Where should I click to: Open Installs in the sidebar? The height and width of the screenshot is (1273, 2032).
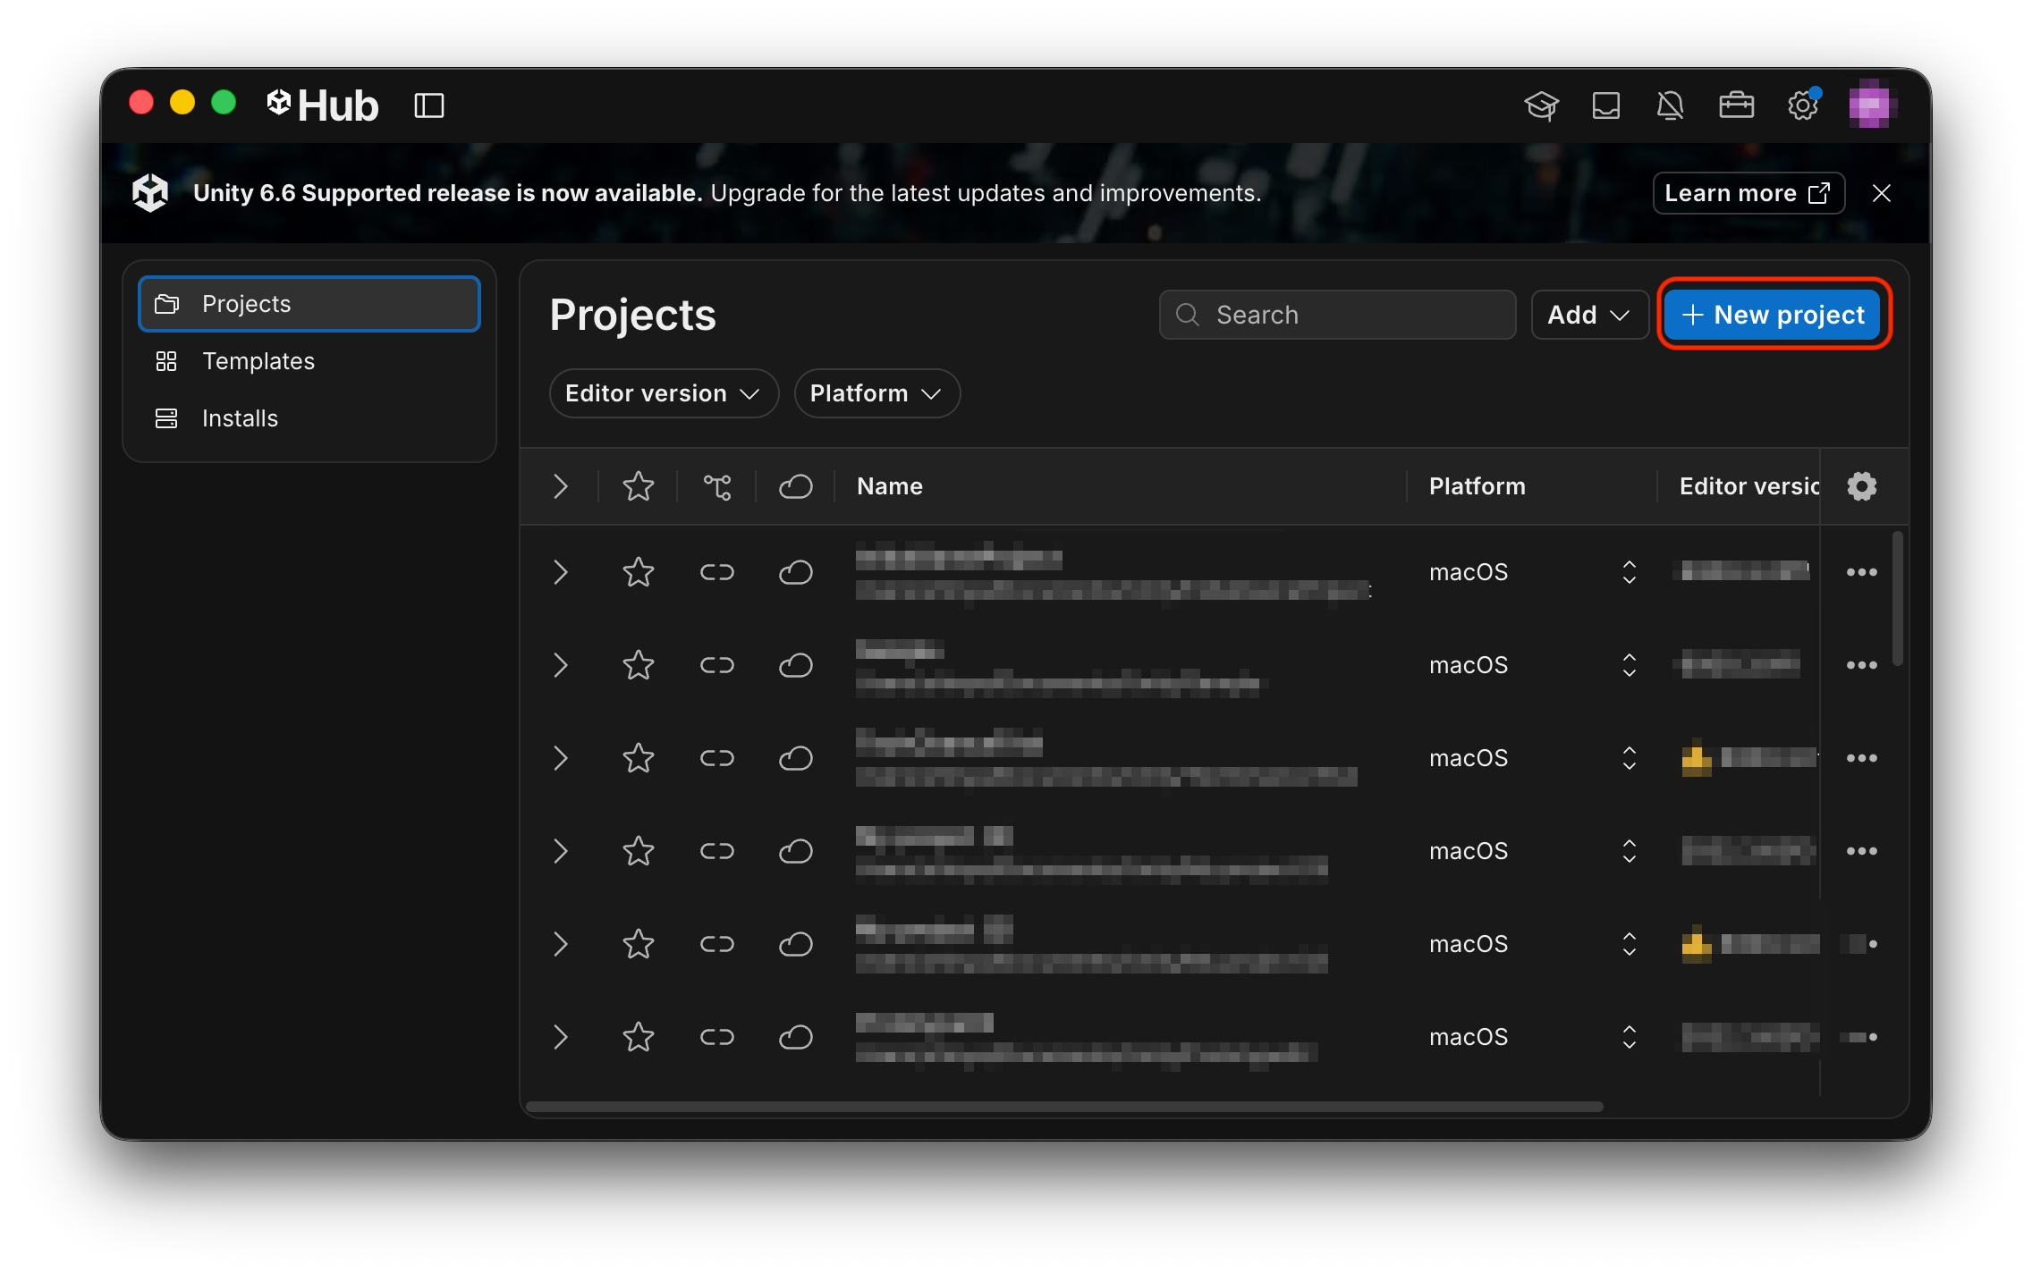click(309, 418)
